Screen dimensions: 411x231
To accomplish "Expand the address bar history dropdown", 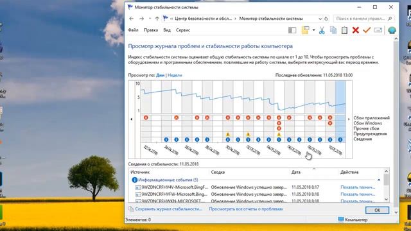I will coord(320,19).
